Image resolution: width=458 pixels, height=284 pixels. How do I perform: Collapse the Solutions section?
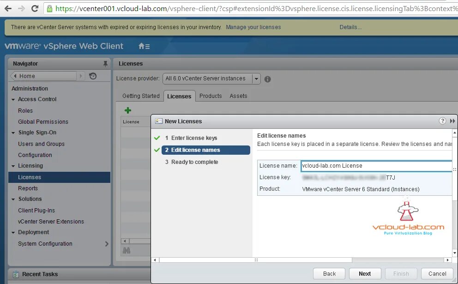click(x=13, y=199)
